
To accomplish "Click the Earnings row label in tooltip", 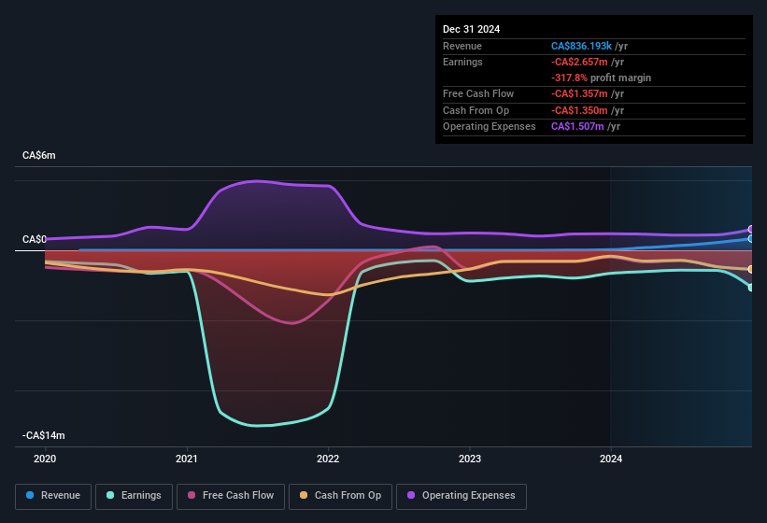I will tap(462, 62).
